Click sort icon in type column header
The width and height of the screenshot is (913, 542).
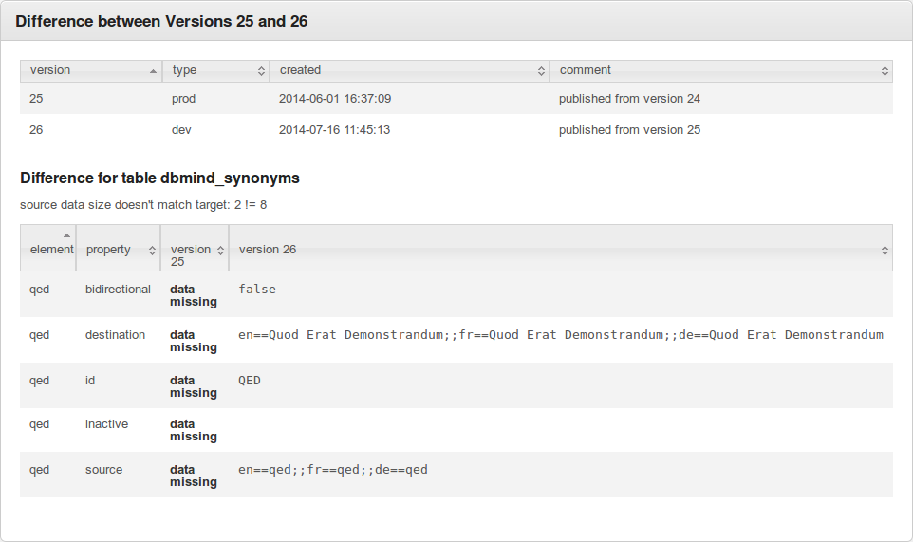point(261,71)
